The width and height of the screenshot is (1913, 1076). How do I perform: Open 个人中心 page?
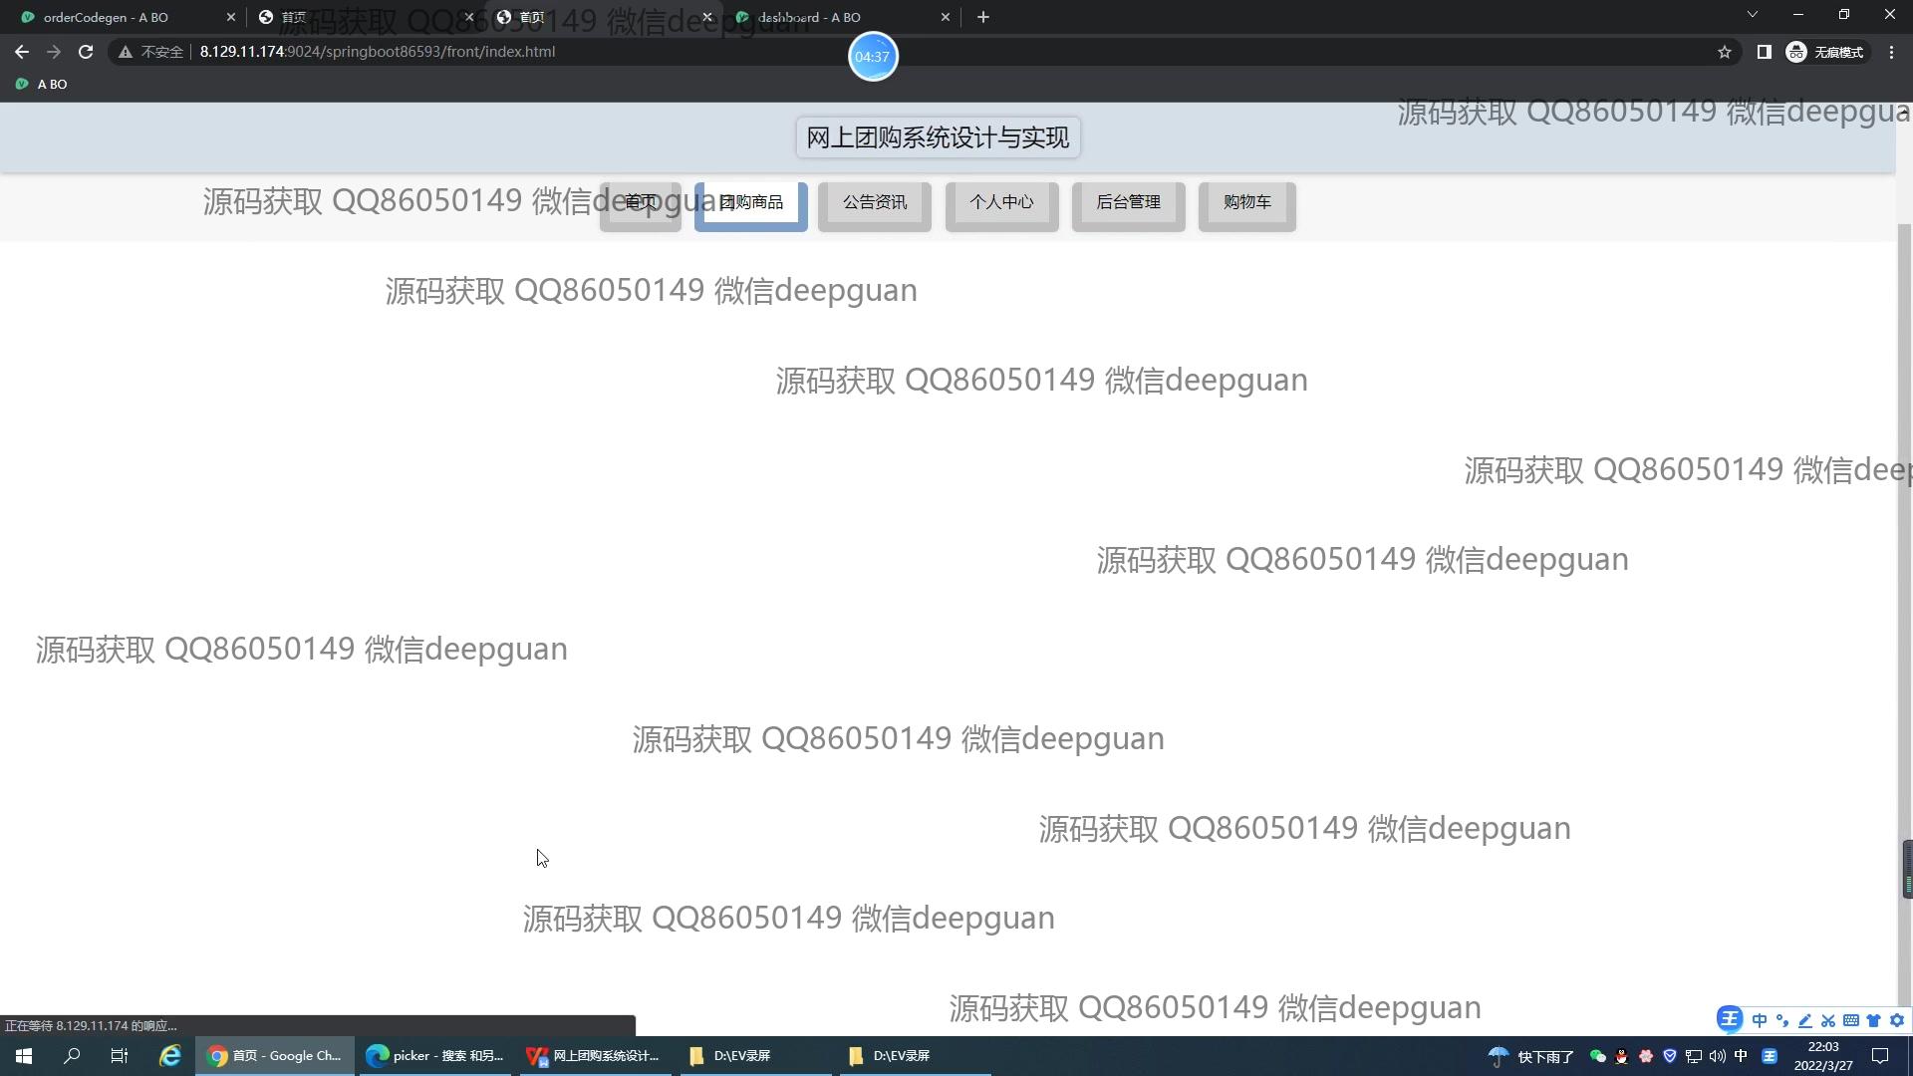pos(1001,203)
